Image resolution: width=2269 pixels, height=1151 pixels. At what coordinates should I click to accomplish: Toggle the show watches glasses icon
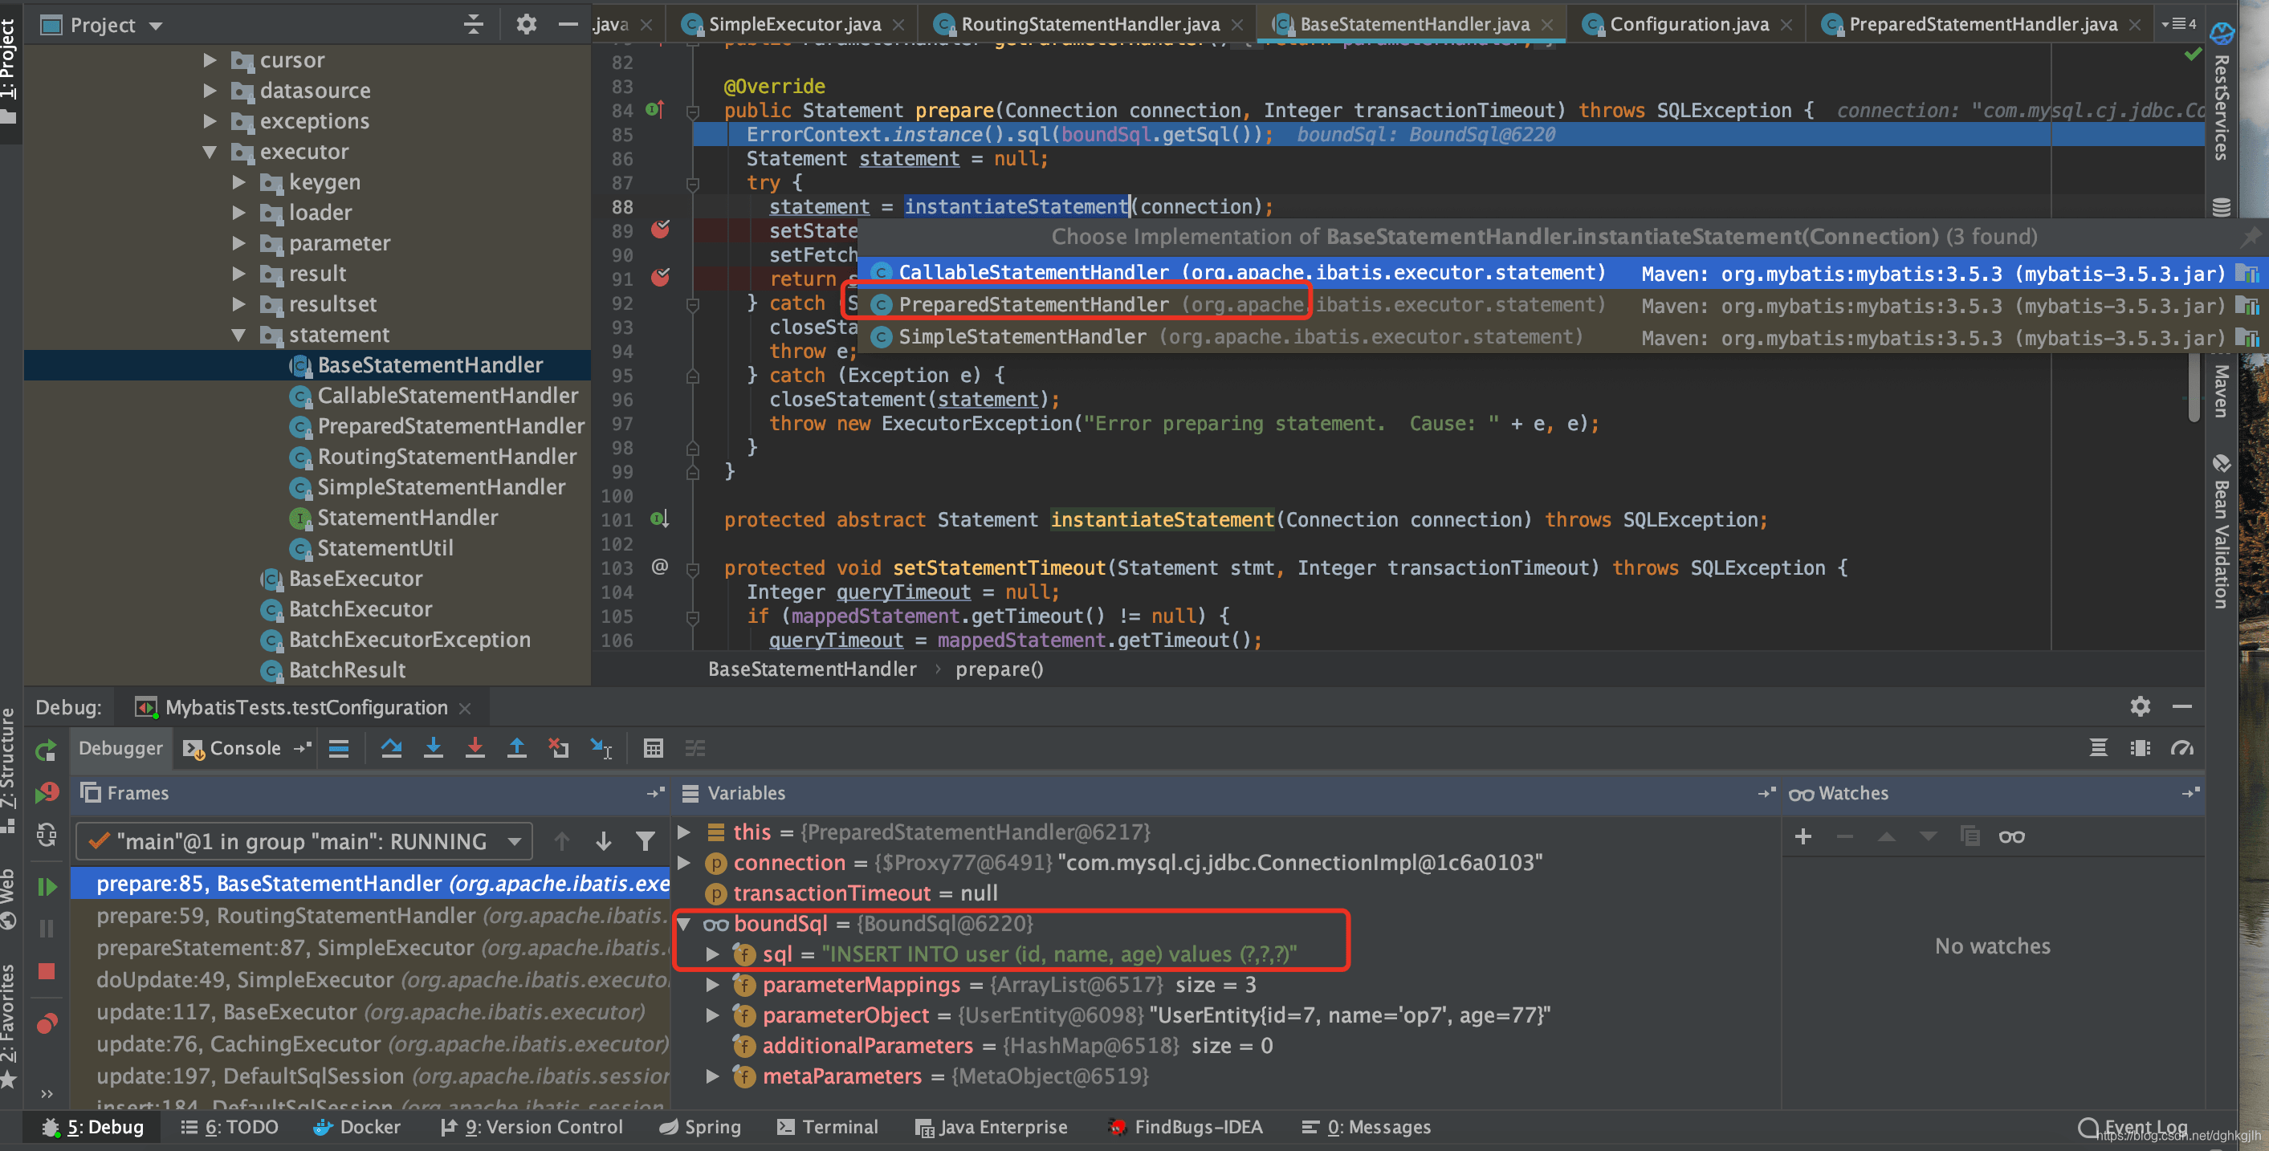[x=2011, y=836]
